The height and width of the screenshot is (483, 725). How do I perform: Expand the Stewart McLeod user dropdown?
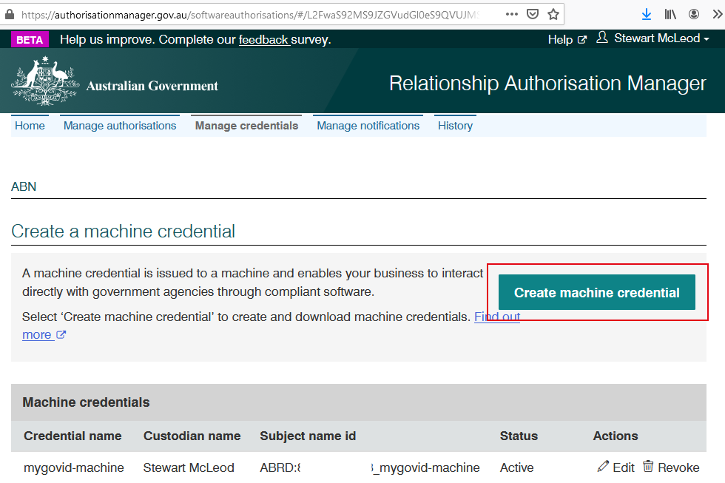[x=654, y=38]
